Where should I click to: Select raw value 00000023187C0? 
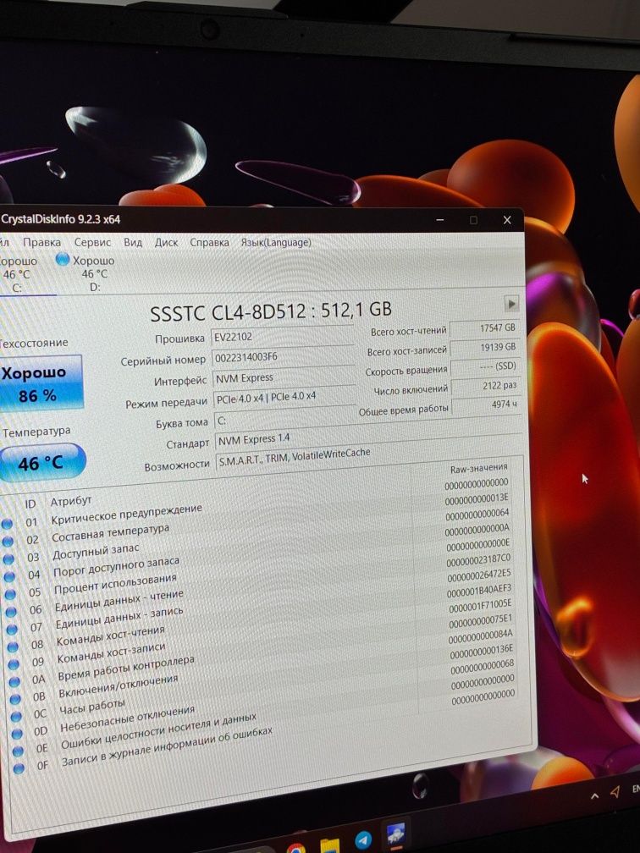pyautogui.click(x=478, y=560)
